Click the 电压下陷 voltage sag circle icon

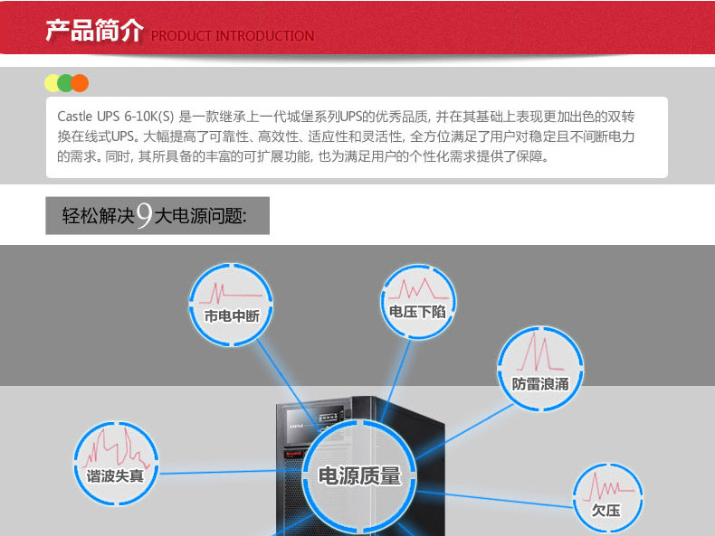418,302
